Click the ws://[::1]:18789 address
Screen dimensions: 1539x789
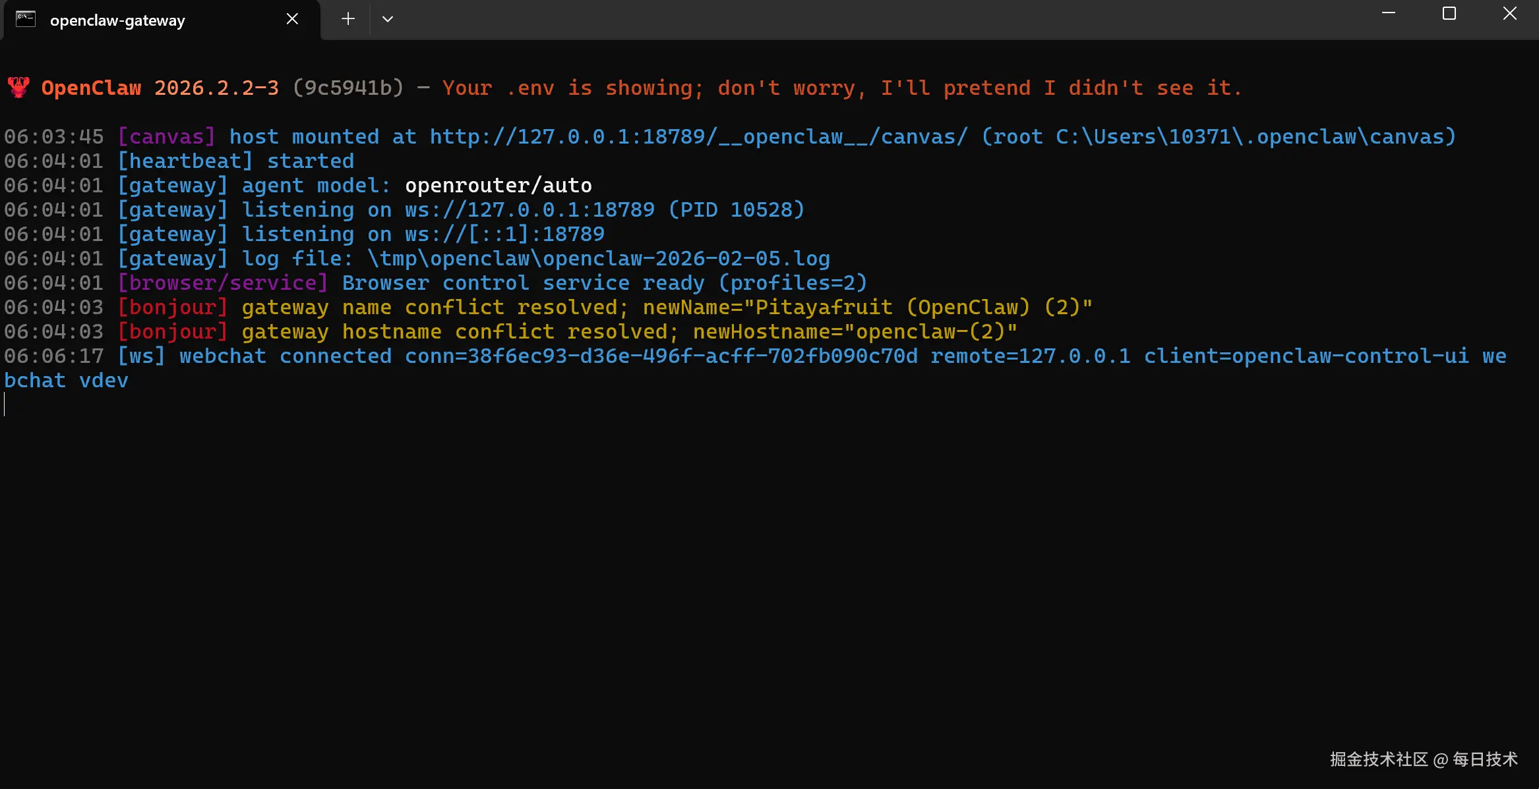click(x=504, y=234)
